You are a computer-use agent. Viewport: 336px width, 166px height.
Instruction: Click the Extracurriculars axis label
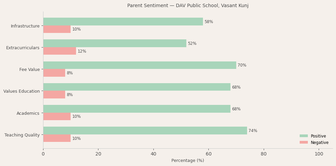(x=23, y=48)
